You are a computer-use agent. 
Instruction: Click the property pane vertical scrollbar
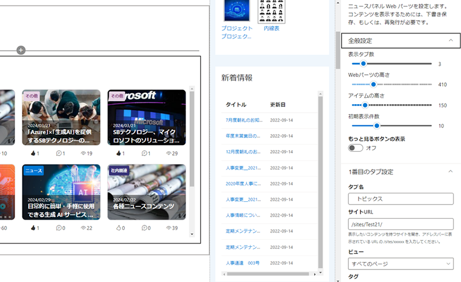338,50
